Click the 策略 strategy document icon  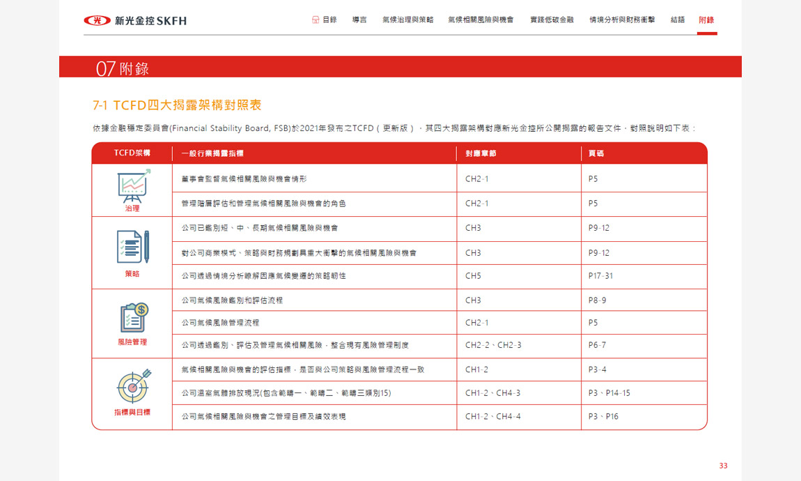132,247
